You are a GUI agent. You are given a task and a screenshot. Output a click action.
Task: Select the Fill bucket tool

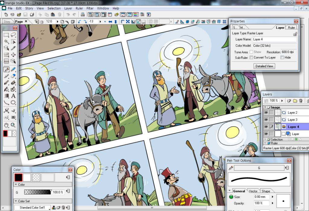pos(6,89)
